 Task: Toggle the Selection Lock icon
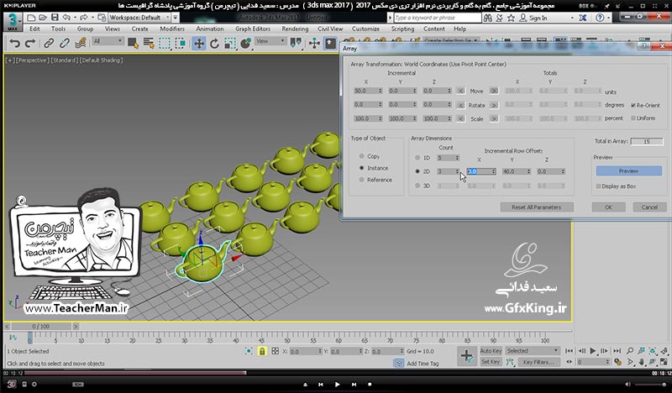click(262, 351)
